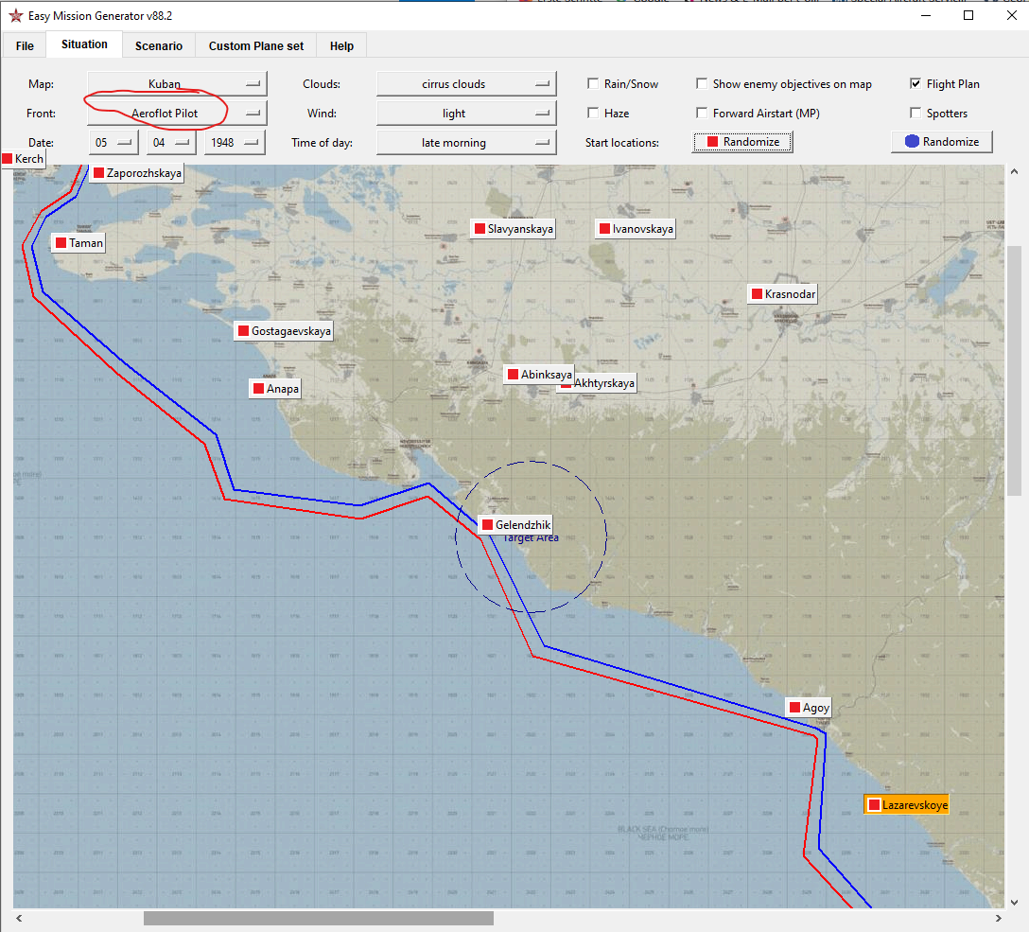Select the Agoy airfield marker

(794, 708)
